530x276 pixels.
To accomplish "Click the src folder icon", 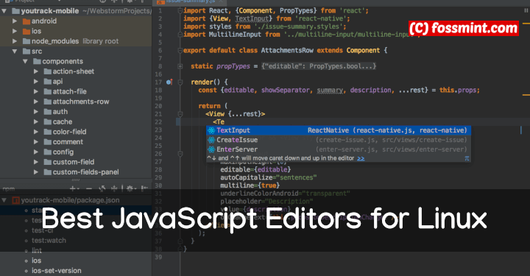I will coord(26,52).
